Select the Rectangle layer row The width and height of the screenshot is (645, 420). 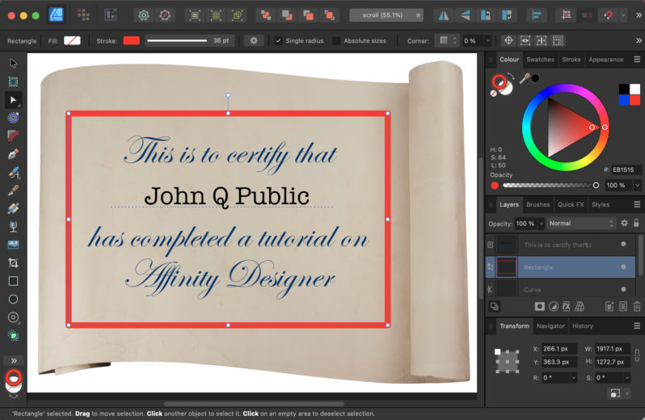(560, 267)
